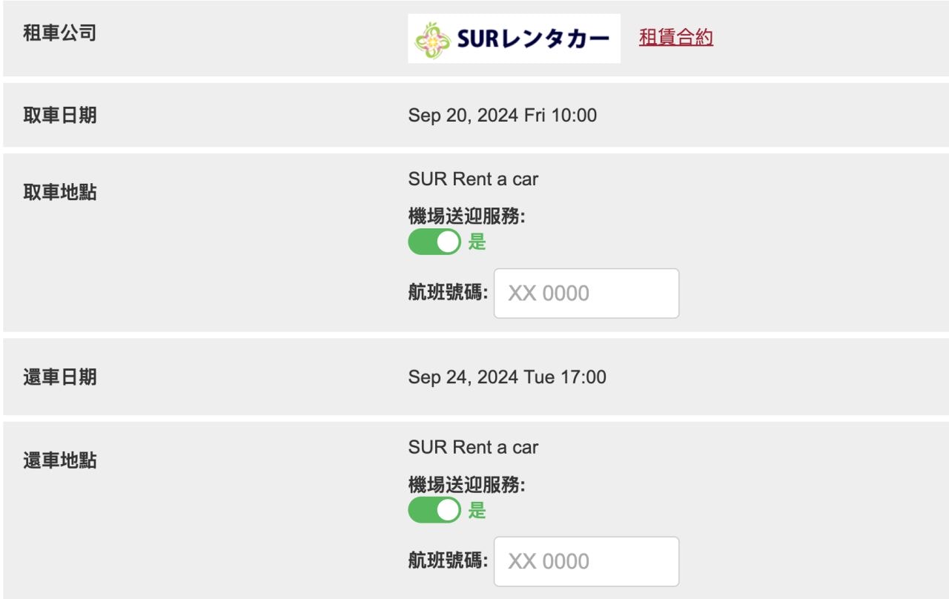This screenshot has width=949, height=599.
Task: Click 機場送迎服務 label in the pickup section
Action: point(466,216)
